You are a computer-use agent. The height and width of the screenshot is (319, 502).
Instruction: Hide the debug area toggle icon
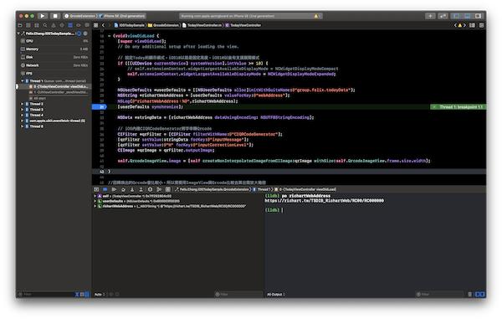(96, 189)
